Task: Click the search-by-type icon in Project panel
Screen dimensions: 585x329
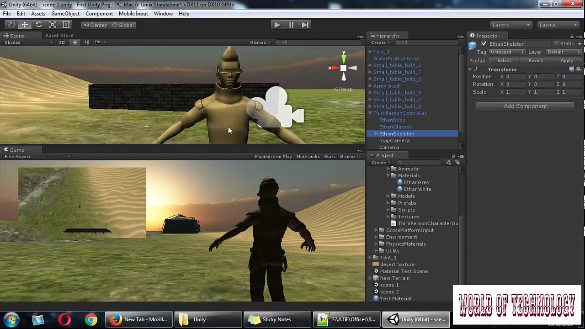Action: pyautogui.click(x=449, y=163)
